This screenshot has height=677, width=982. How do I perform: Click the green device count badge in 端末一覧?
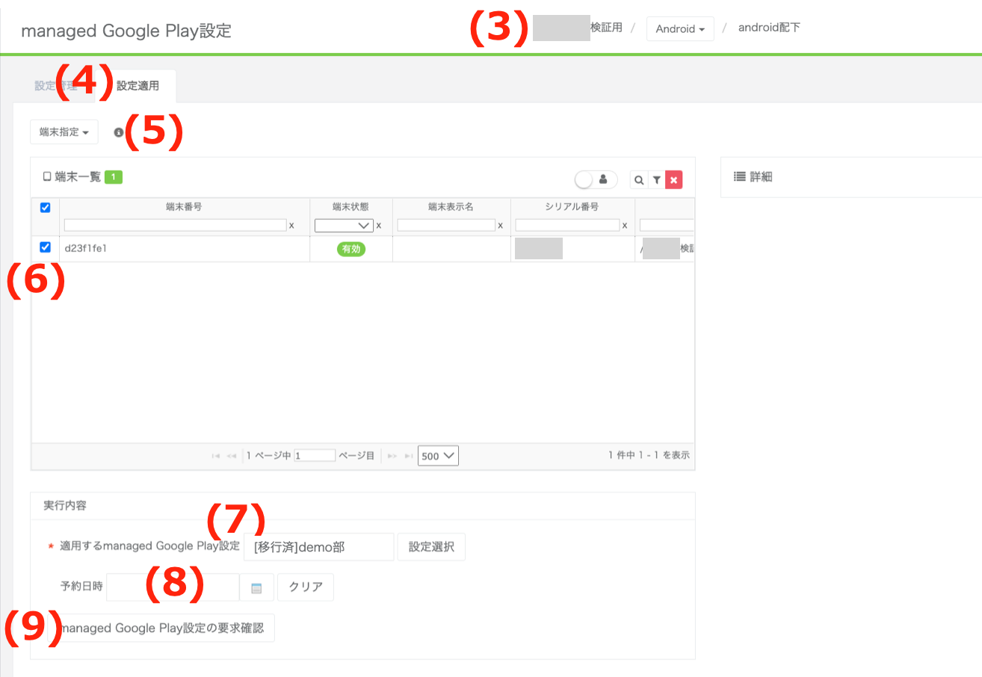[114, 177]
